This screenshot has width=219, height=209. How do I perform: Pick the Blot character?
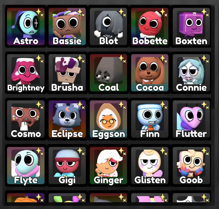pos(109,27)
